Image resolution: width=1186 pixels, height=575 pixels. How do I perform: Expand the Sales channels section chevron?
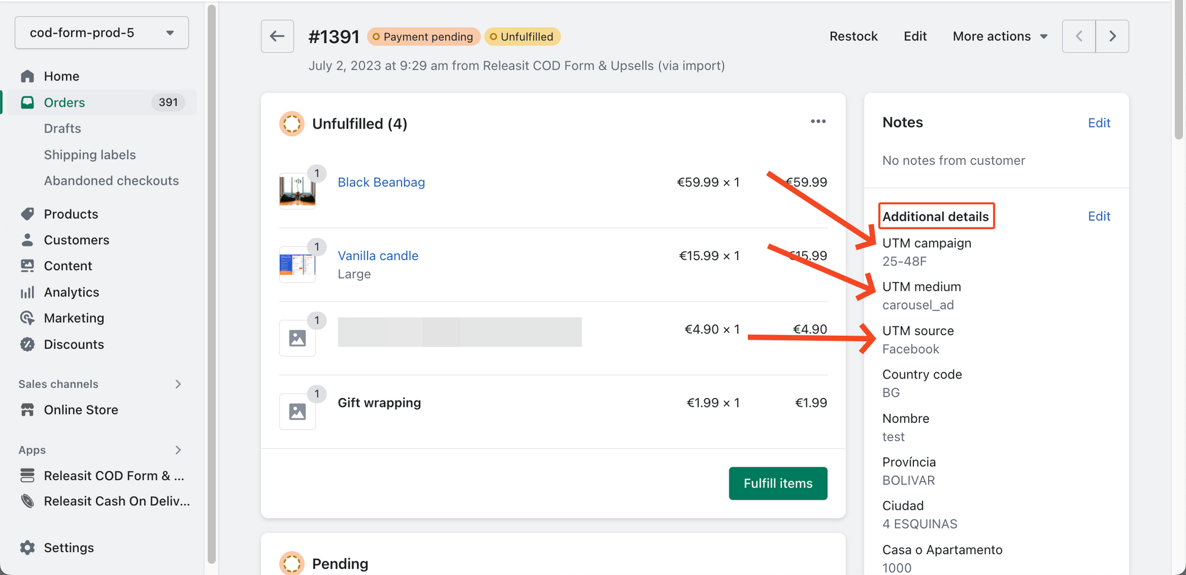(x=178, y=384)
